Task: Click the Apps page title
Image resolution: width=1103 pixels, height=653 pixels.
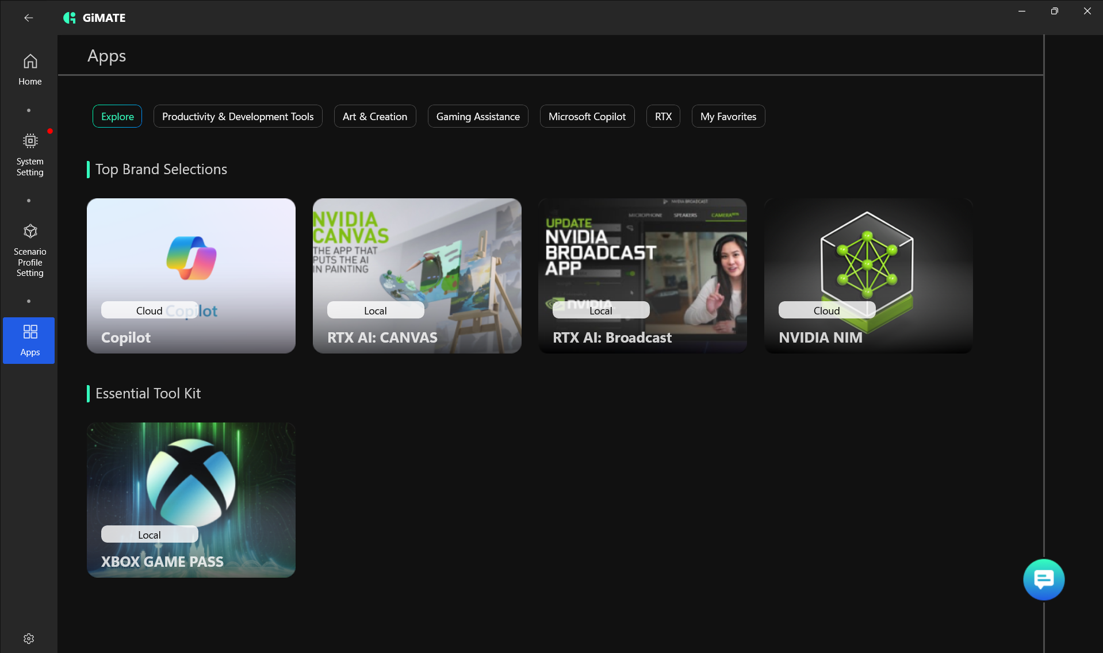Action: tap(106, 56)
